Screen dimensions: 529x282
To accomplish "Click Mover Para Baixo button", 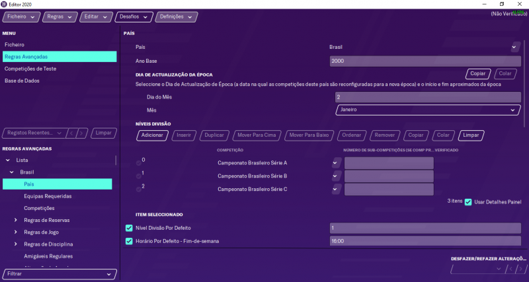I will pyautogui.click(x=309, y=135).
